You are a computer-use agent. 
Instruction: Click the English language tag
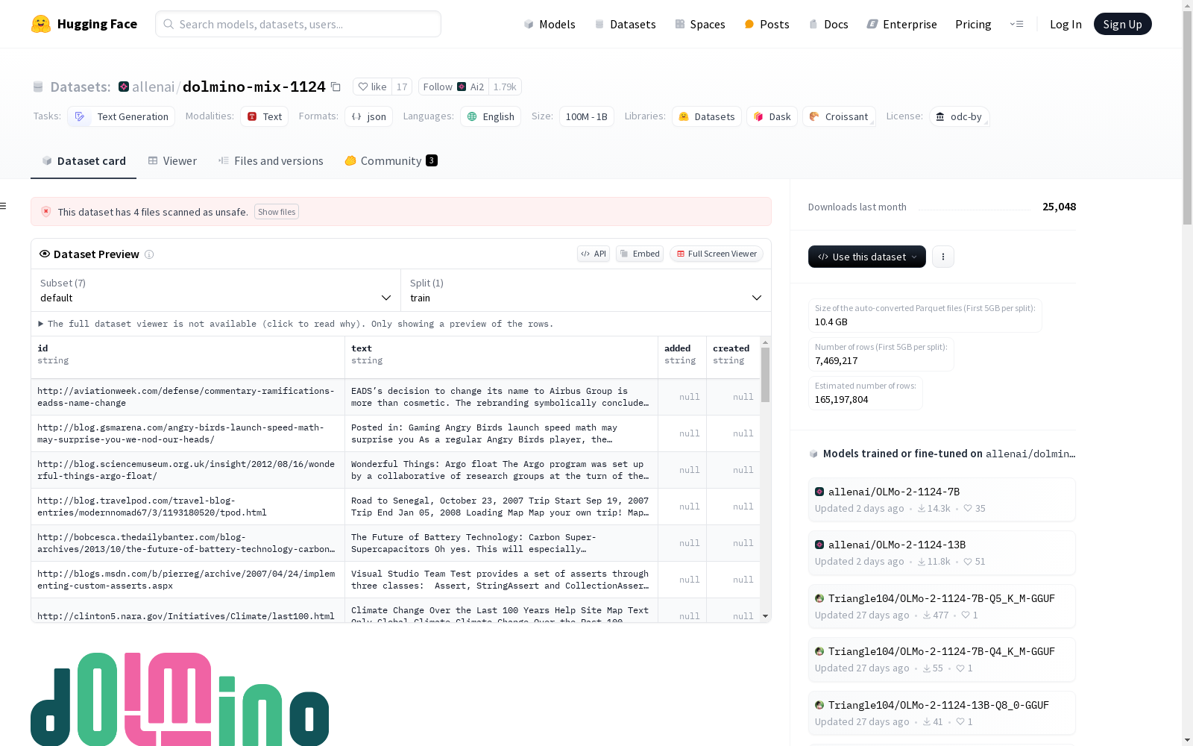[x=491, y=116]
